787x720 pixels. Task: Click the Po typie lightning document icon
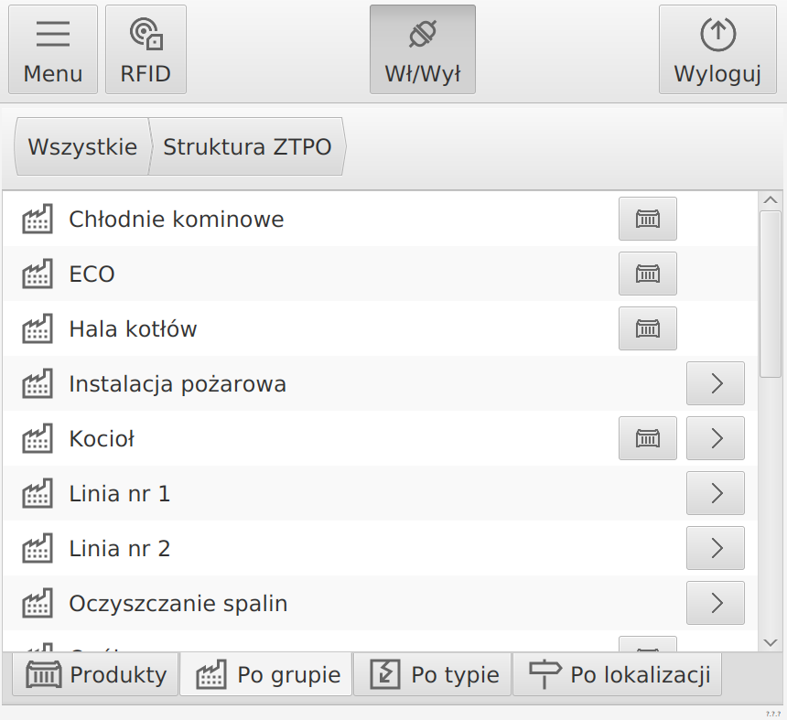point(385,673)
